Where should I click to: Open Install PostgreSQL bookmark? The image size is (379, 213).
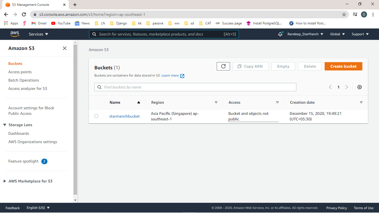tap(264, 23)
